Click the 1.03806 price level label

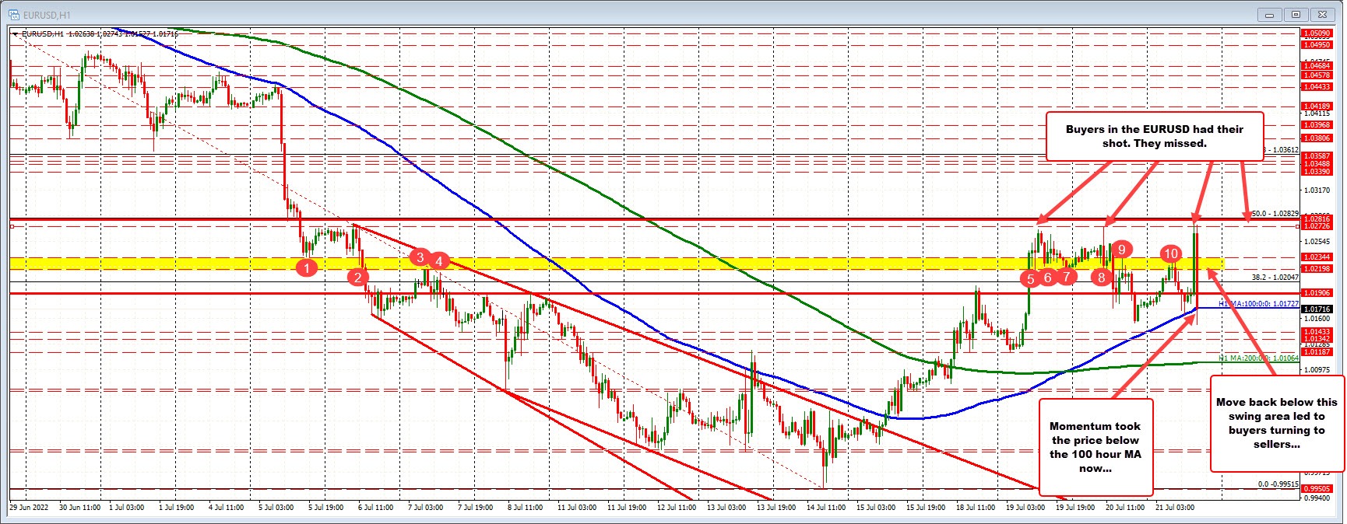[1316, 138]
